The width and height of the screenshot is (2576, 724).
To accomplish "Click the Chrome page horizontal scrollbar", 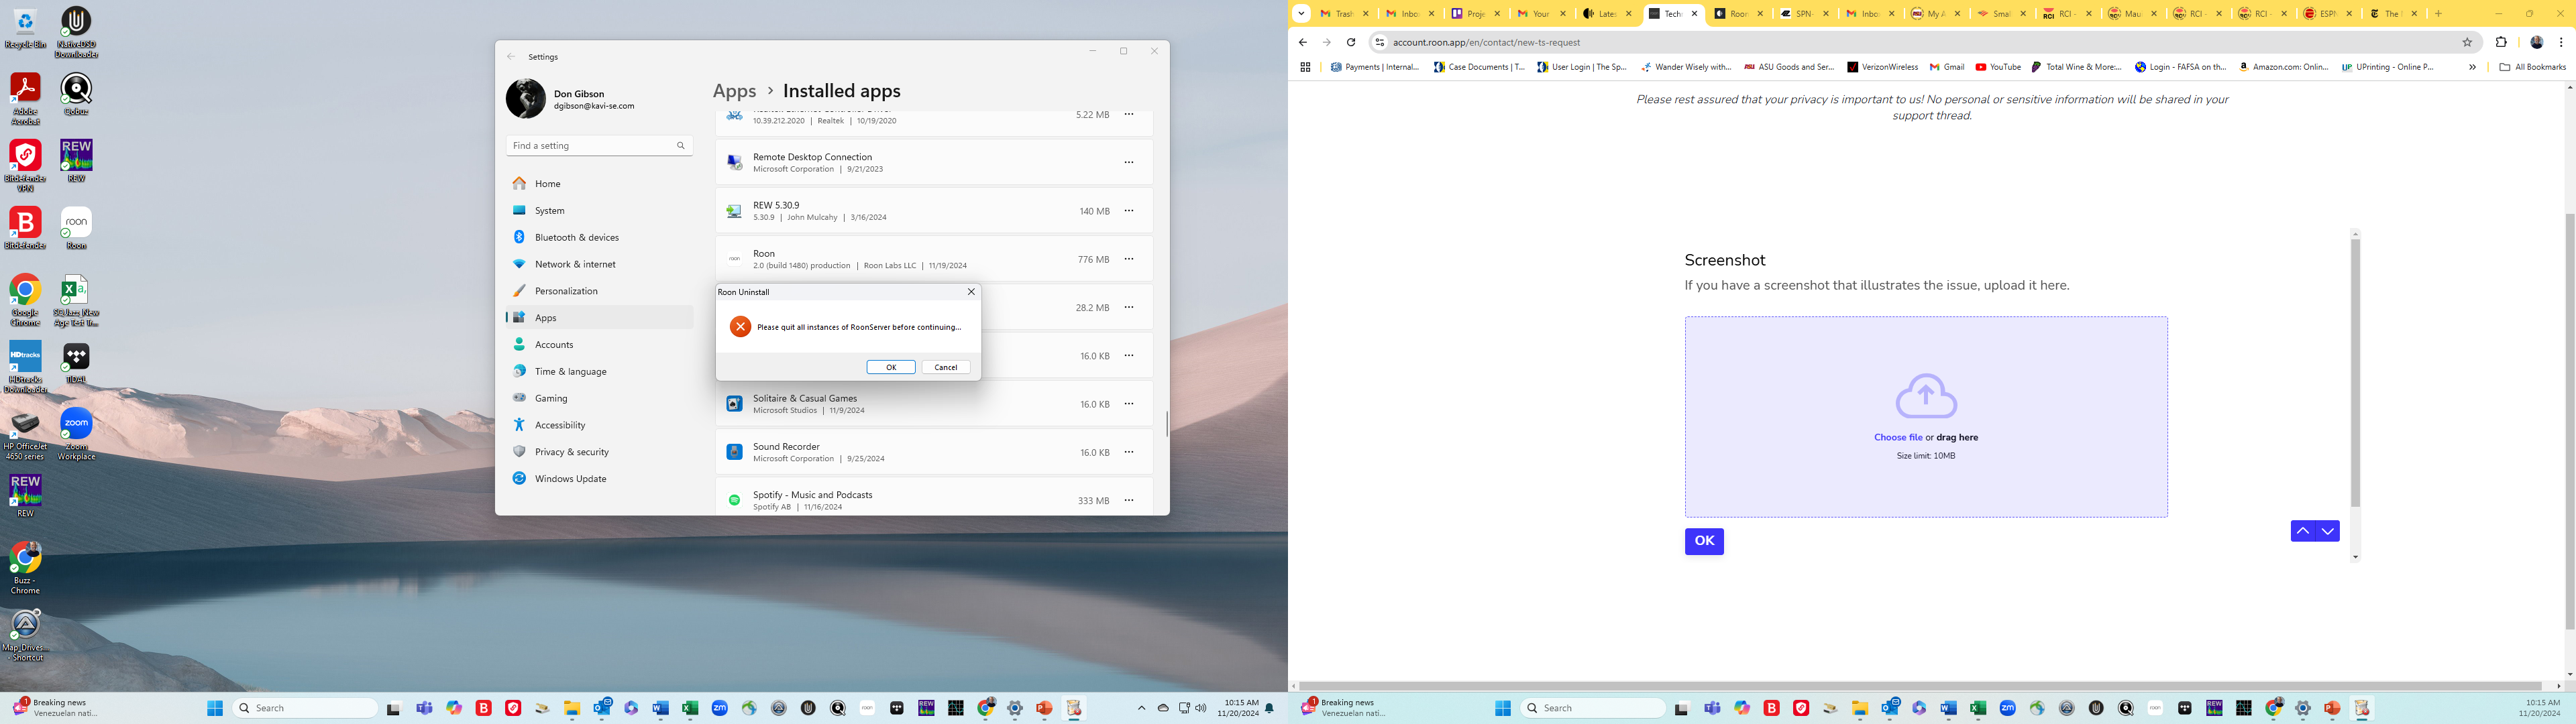I will pyautogui.click(x=1920, y=686).
